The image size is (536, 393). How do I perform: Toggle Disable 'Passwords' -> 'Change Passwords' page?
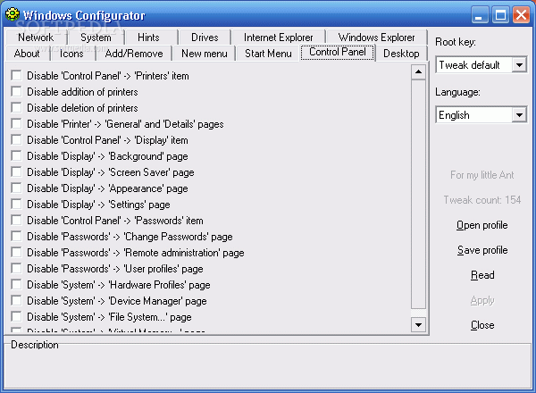coord(16,236)
